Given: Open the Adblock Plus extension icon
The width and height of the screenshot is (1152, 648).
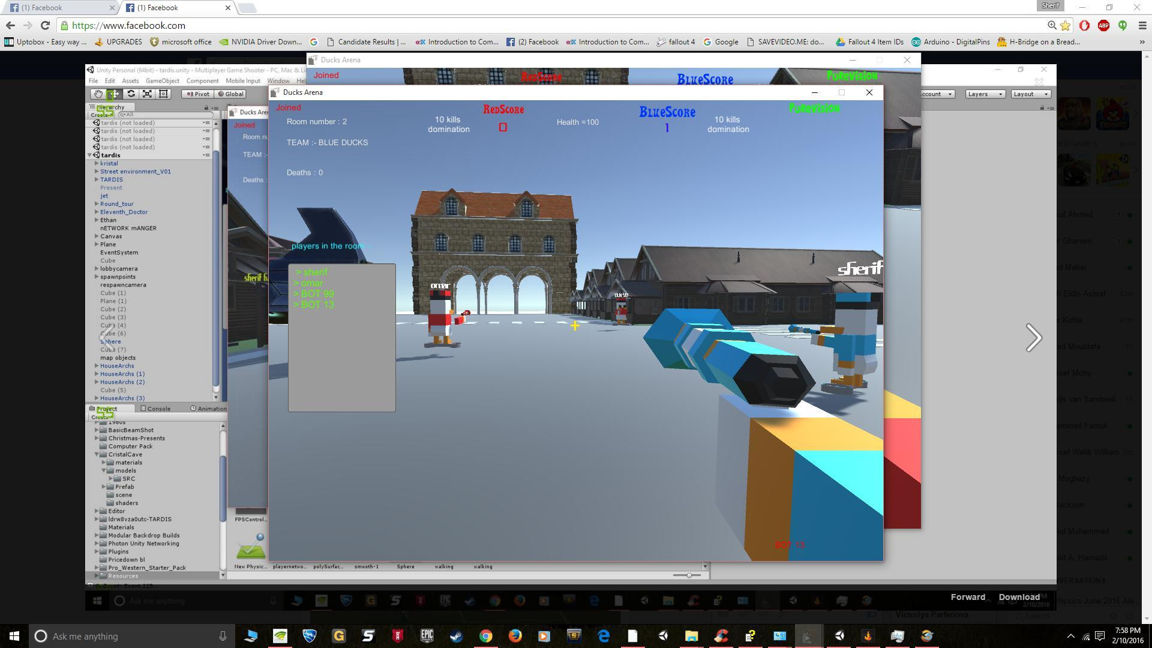Looking at the screenshot, I should tap(1103, 25).
